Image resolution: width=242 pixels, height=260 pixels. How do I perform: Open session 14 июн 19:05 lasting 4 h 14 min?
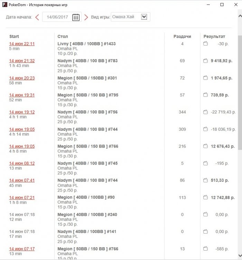tap(22, 129)
